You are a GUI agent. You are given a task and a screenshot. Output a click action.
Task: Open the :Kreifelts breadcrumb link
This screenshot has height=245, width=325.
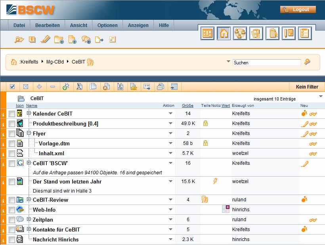pos(29,62)
